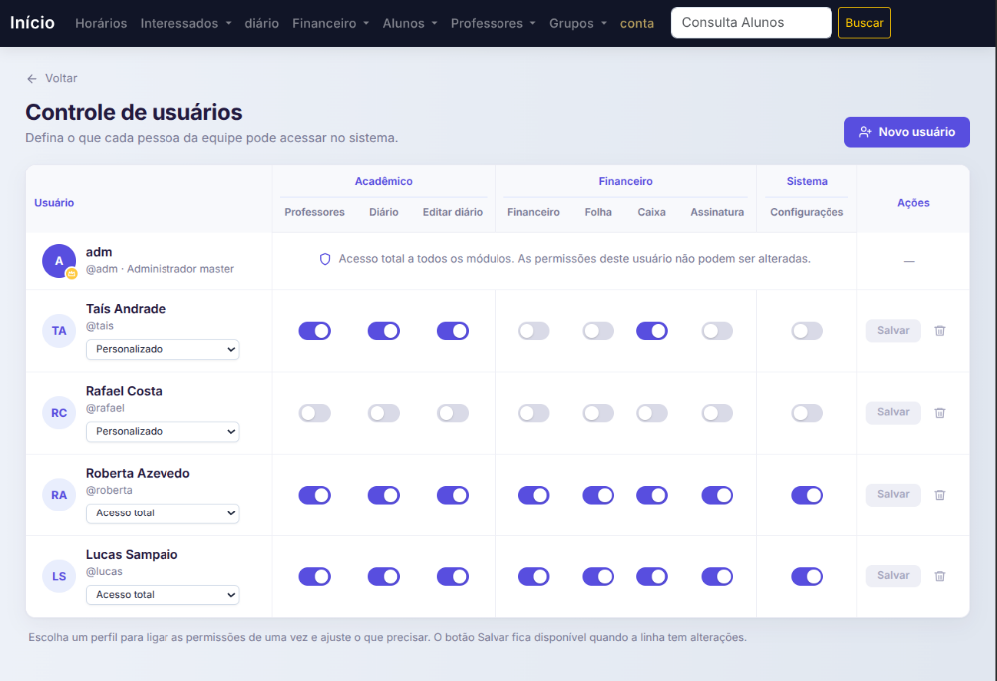Open Acesso total dropdown for Roberta Azevedo

point(163,513)
